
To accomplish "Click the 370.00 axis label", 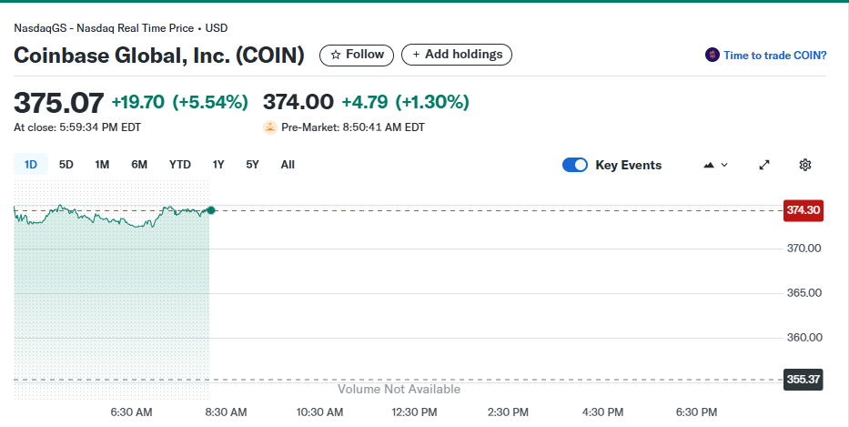I will coord(804,249).
